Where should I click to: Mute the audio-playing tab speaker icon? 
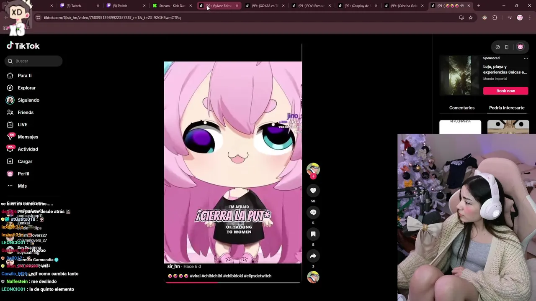462,6
